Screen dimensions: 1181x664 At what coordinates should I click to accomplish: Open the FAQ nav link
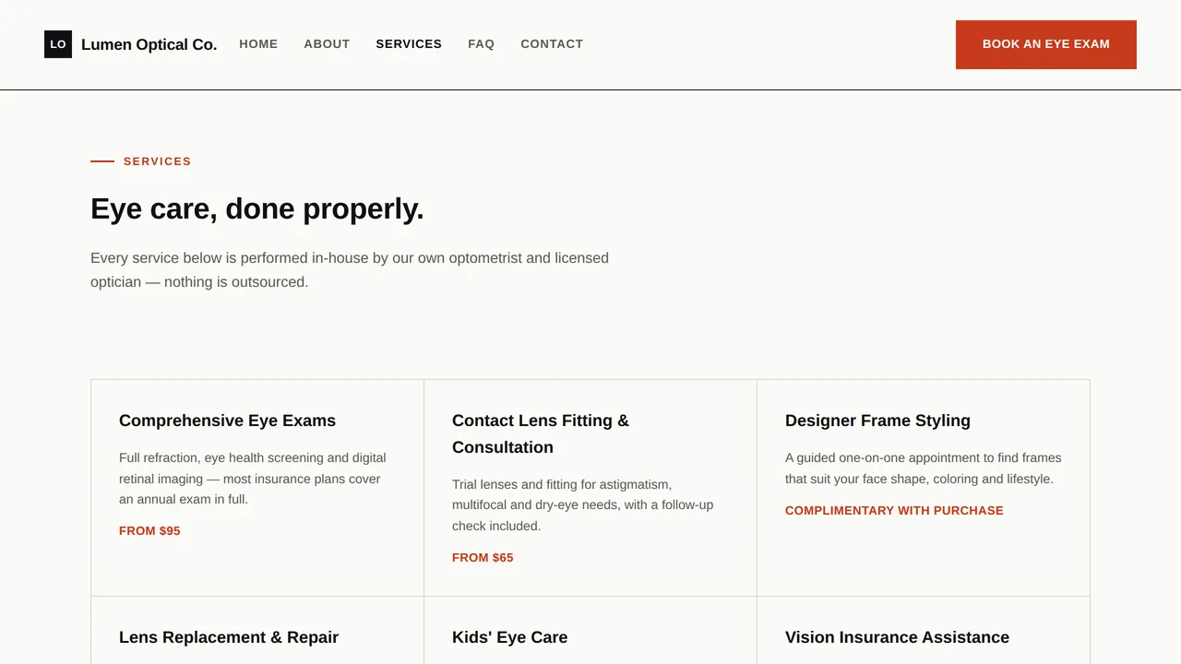[x=481, y=44]
